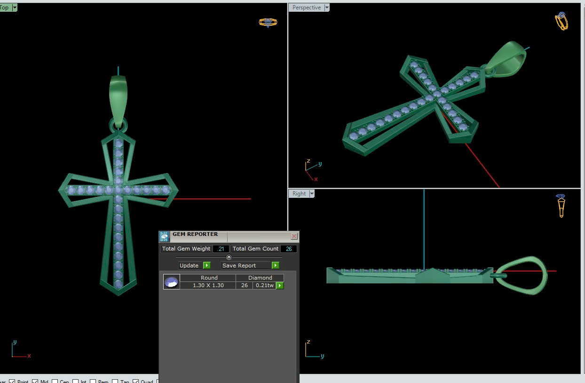
Task: Enable the Tan object snap
Action: click(115, 381)
